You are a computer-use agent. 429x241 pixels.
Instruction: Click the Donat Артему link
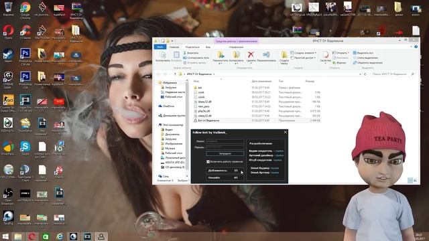275,173
